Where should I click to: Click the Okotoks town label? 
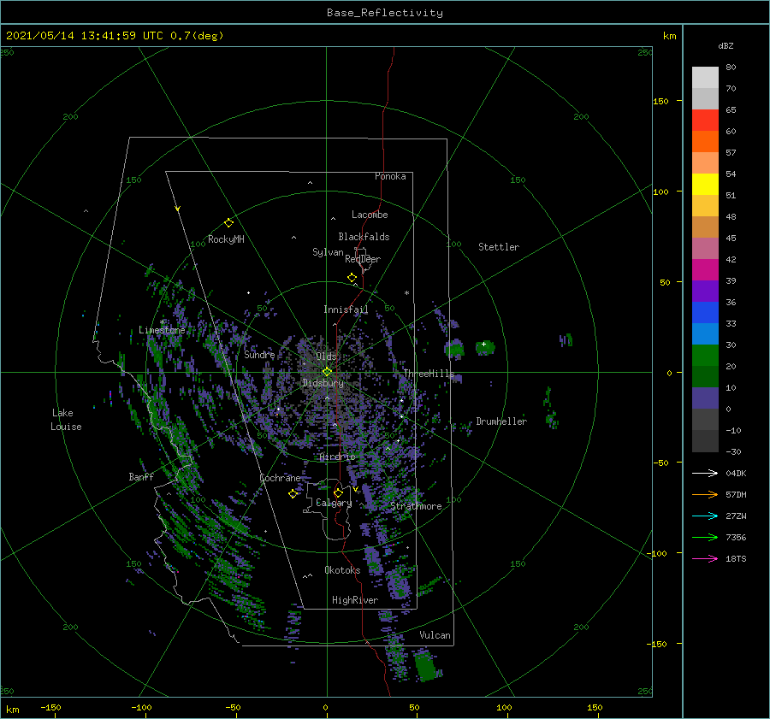click(342, 569)
